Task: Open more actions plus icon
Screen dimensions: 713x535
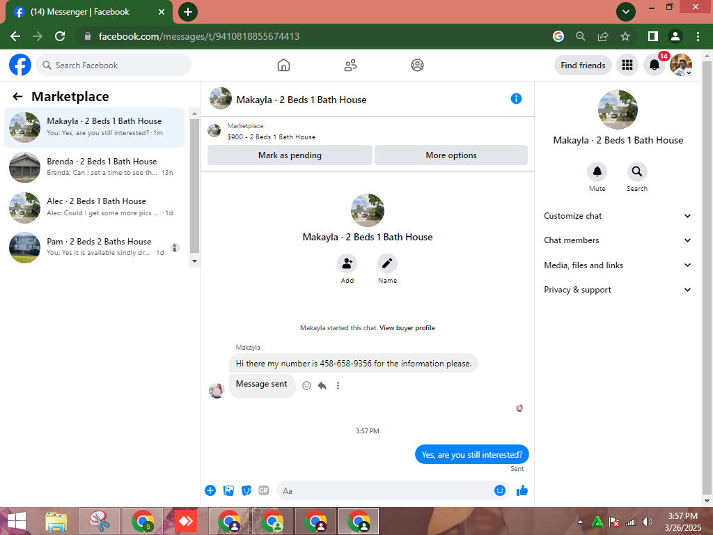Action: tap(210, 490)
